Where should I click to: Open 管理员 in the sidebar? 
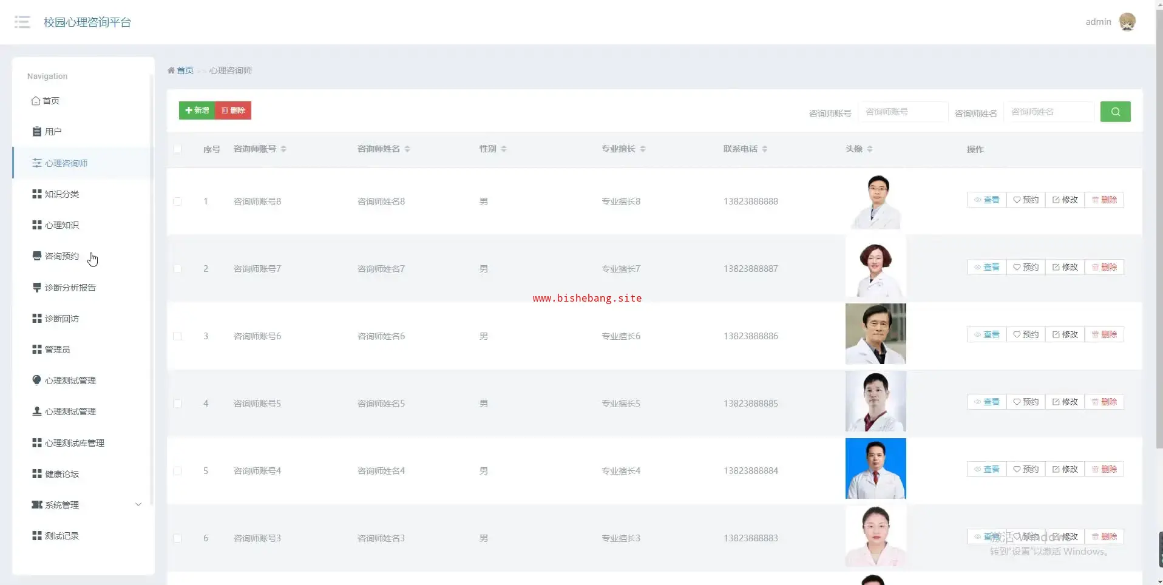coord(83,350)
